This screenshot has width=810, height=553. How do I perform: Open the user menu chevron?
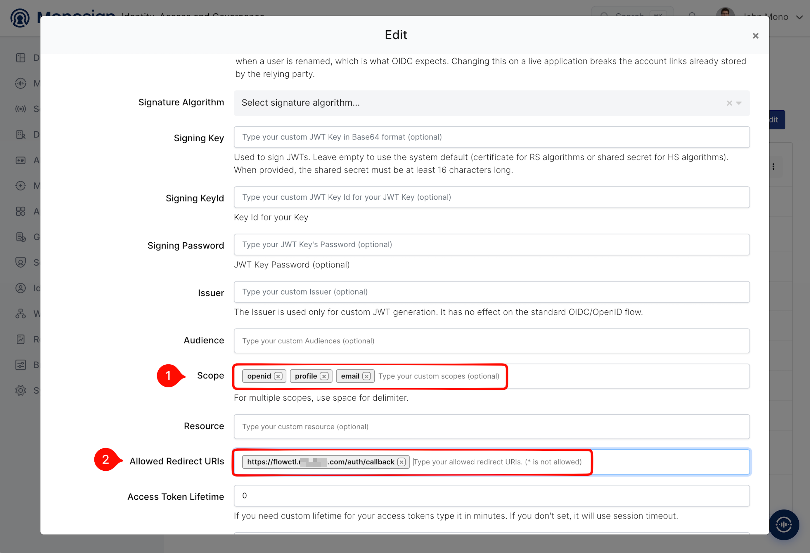click(799, 17)
